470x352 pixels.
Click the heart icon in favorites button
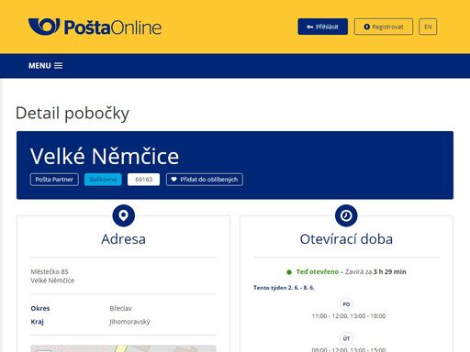click(x=173, y=180)
